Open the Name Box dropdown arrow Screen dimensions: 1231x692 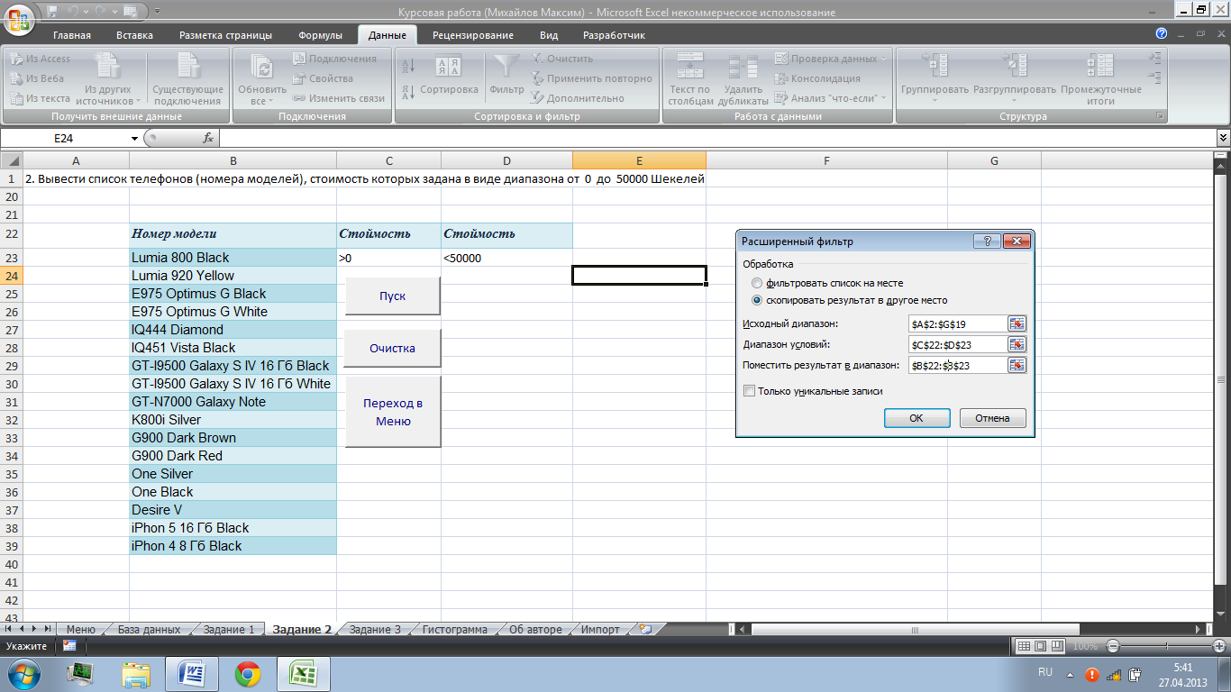click(135, 139)
